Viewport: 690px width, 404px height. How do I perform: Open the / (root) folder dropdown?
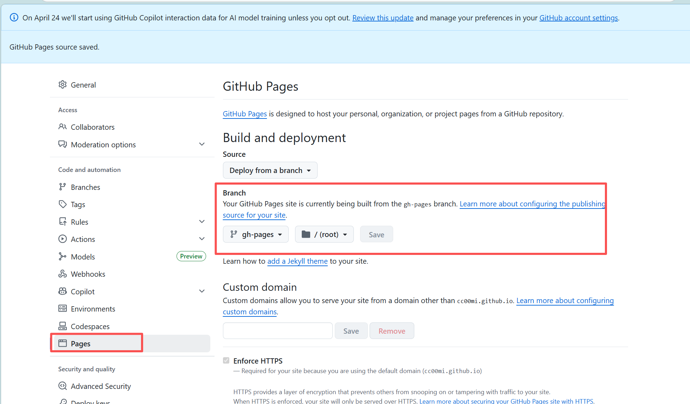(324, 234)
